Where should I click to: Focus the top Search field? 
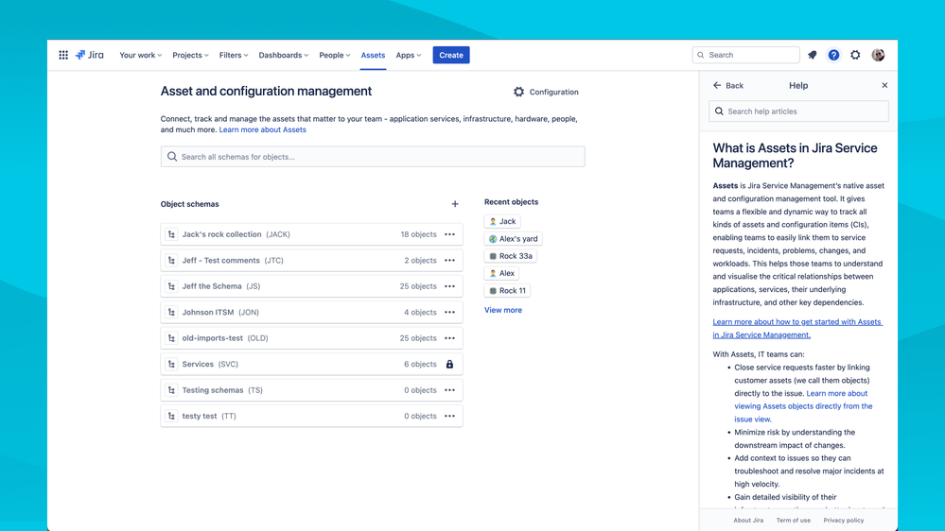tap(746, 55)
